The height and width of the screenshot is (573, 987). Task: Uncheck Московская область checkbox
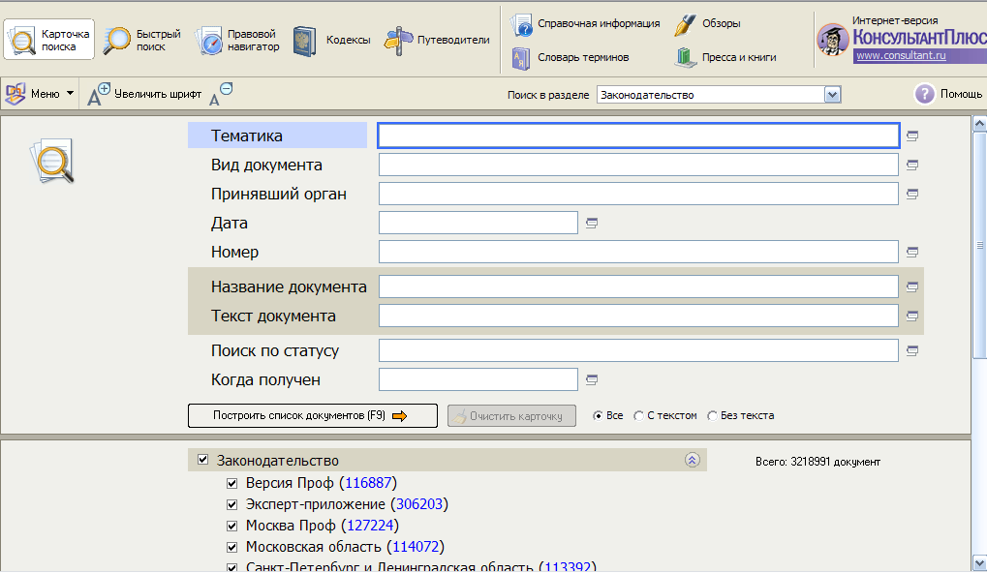(231, 547)
